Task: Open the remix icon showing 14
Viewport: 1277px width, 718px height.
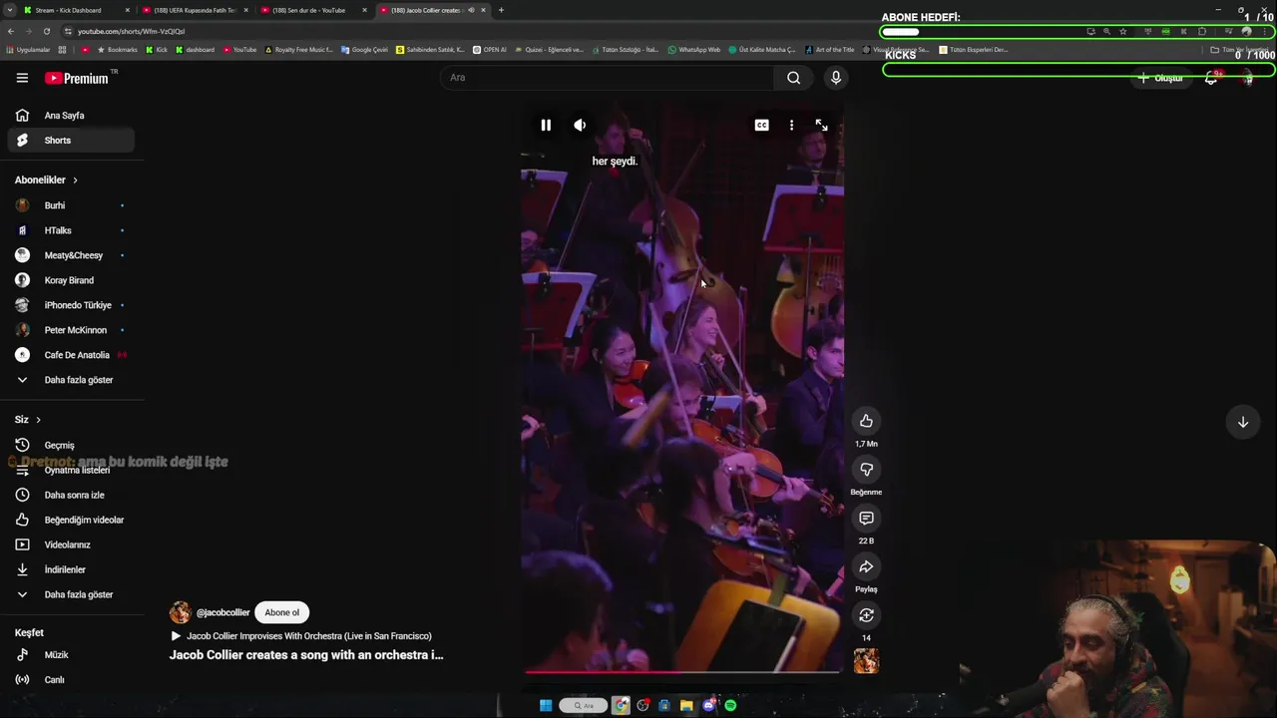Action: (866, 615)
